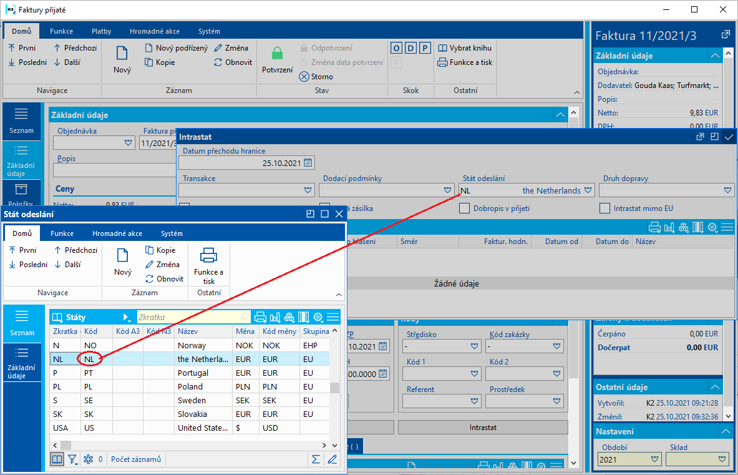Open the Kód zakázky dropdown
738x475 pixels.
tap(557, 346)
